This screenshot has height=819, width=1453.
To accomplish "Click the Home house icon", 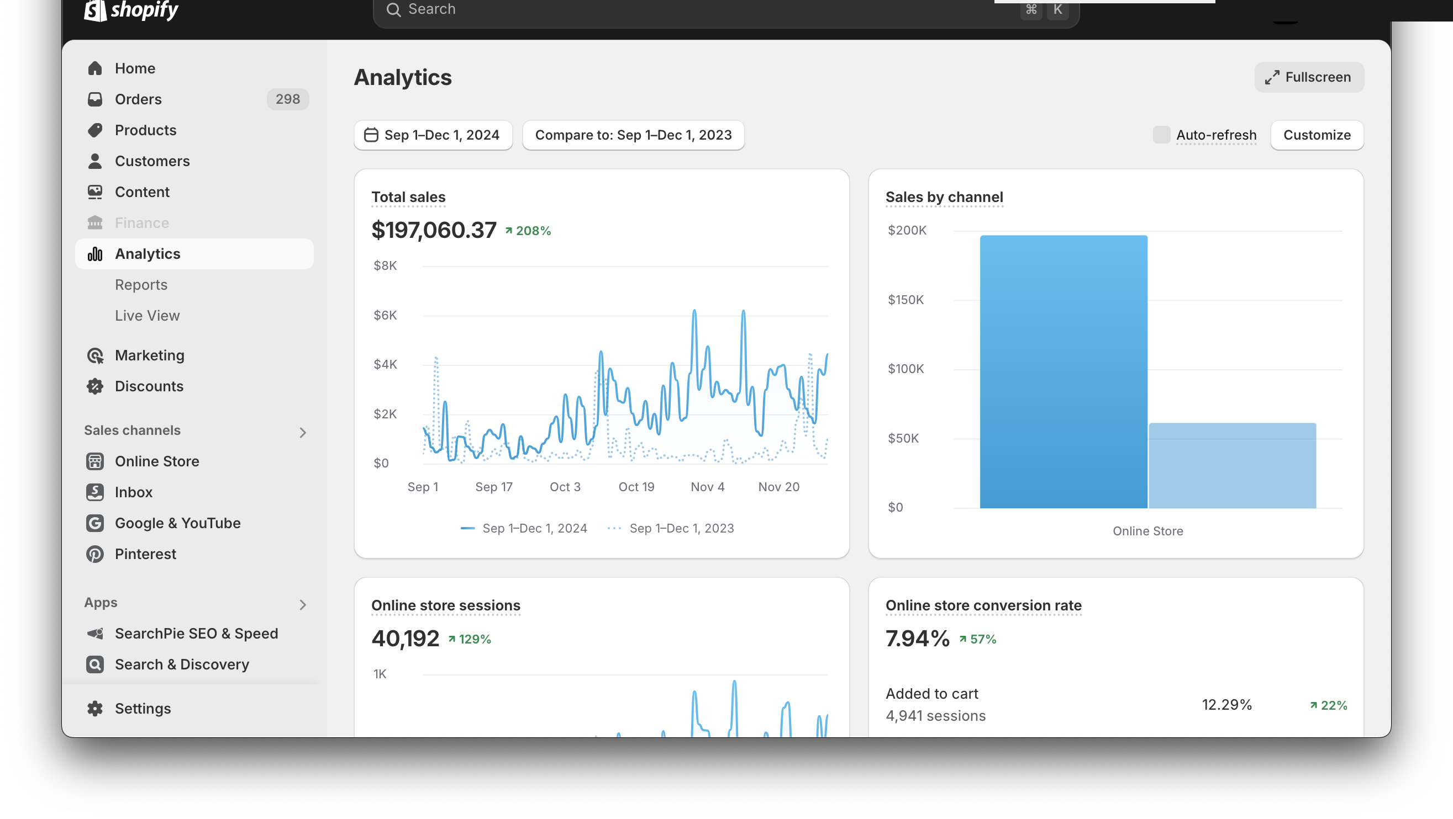I will click(95, 68).
